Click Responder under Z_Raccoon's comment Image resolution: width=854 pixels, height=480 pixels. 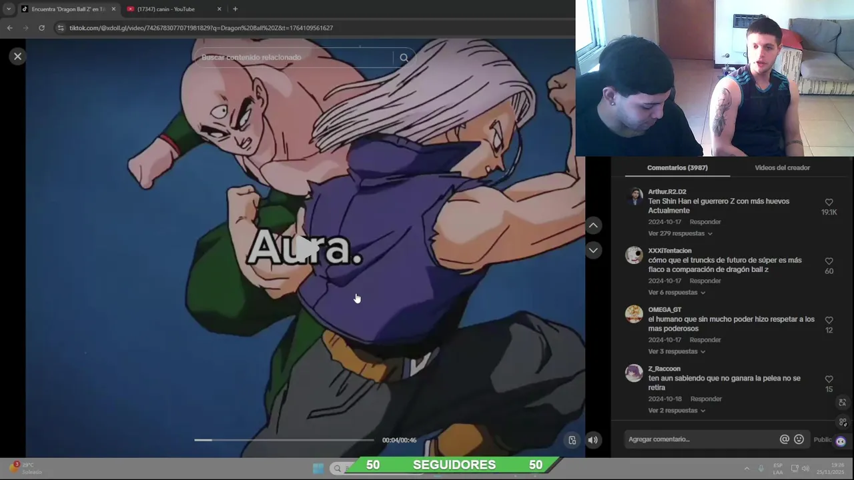706,399
